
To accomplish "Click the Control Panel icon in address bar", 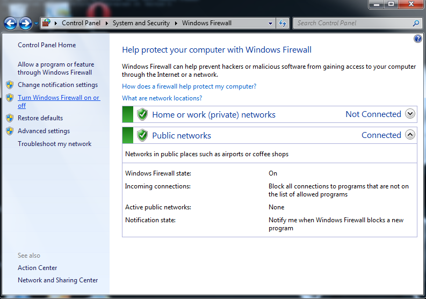I will 46,23.
